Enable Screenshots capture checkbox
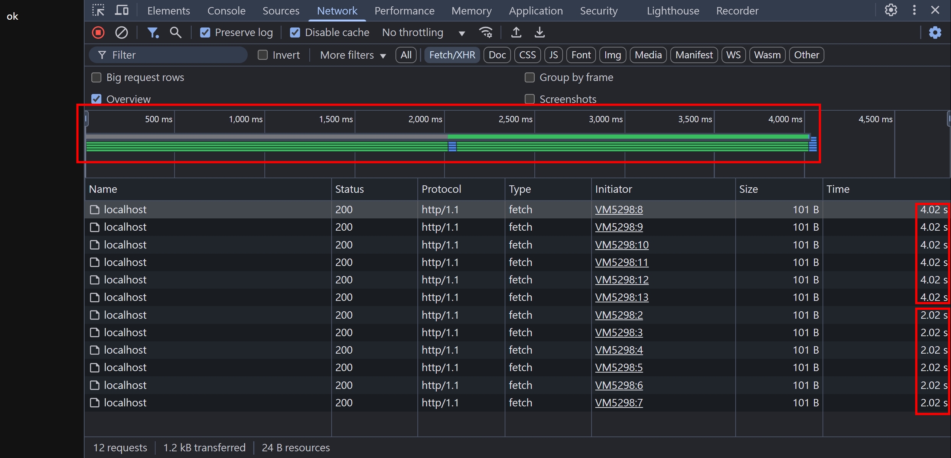The image size is (951, 458). pyautogui.click(x=529, y=99)
